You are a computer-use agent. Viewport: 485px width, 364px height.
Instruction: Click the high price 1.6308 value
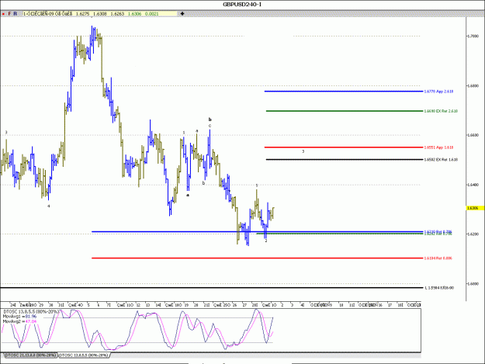pyautogui.click(x=99, y=14)
